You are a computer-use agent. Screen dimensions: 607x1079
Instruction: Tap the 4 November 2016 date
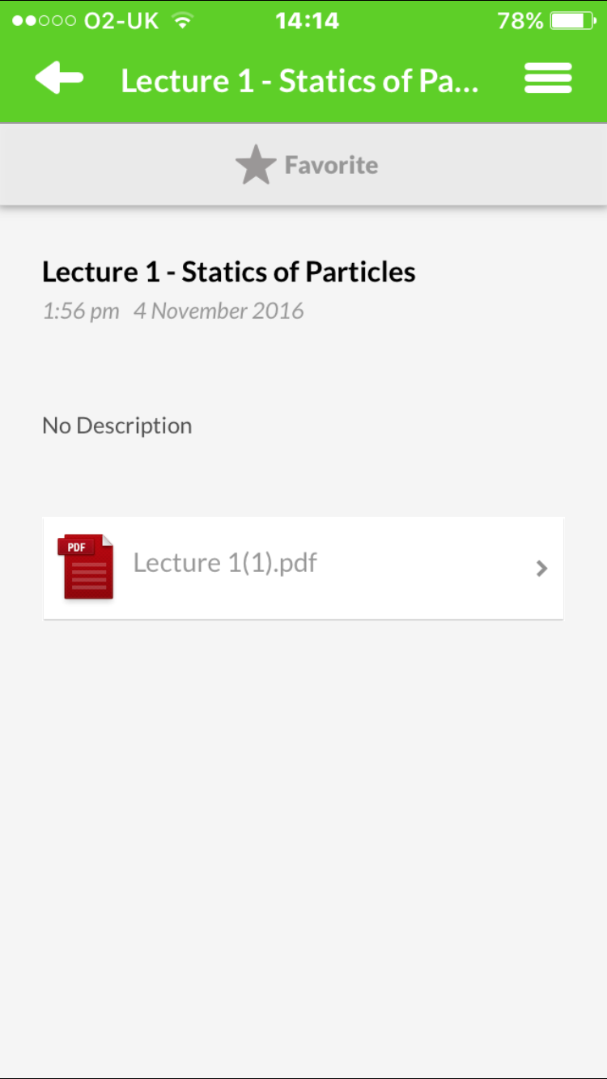219,311
